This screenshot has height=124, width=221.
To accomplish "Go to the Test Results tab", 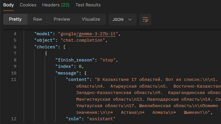I will (x=88, y=5).
